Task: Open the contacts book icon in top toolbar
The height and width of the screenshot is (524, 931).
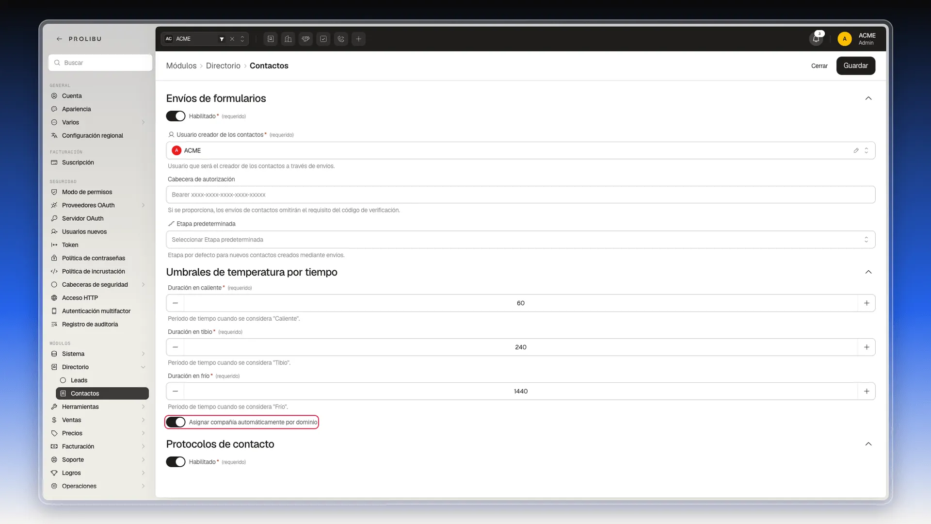Action: pyautogui.click(x=271, y=39)
